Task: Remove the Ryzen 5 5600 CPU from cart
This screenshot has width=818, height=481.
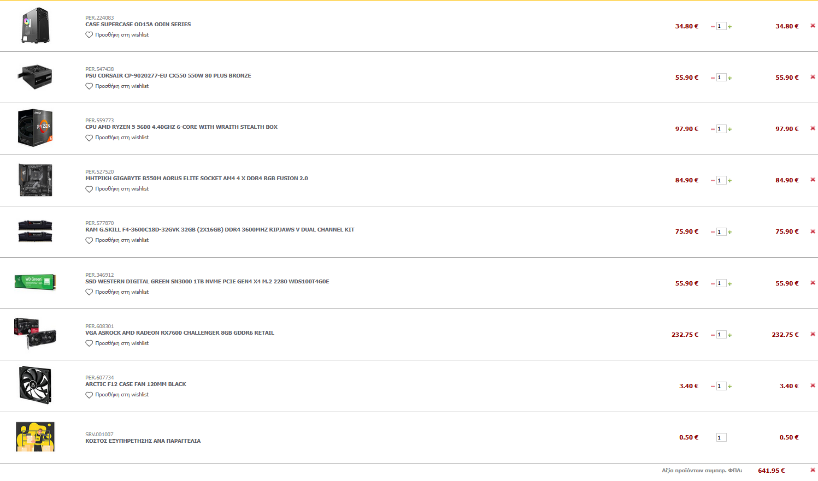Action: click(813, 128)
